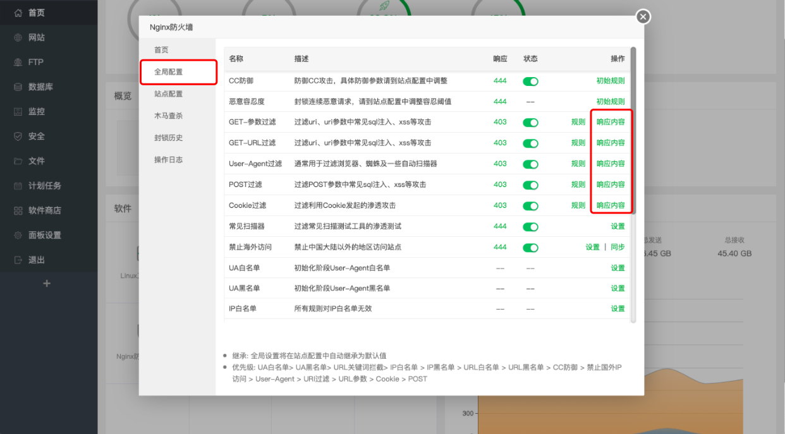Click 设置 for 禁止海外访问
The image size is (785, 434).
592,247
